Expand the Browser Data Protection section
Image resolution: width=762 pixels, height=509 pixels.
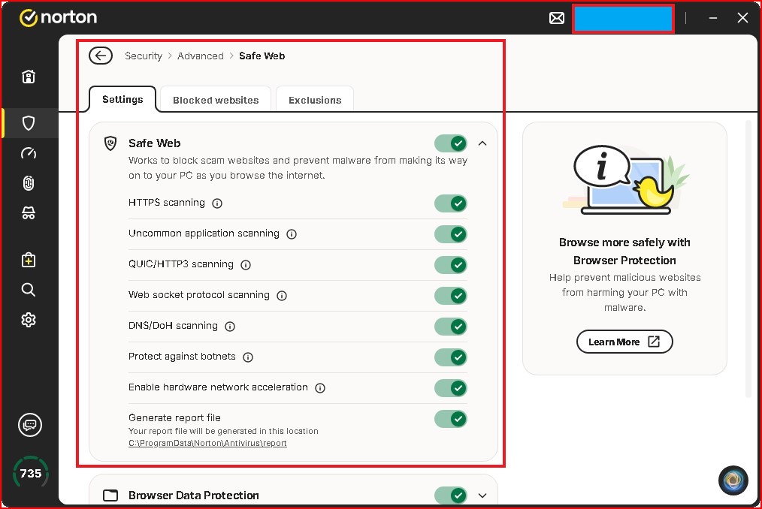[x=482, y=495]
